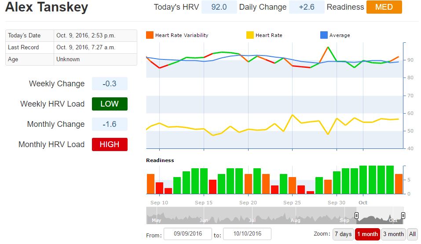The width and height of the screenshot is (421, 244).
Task: Click Weekly Change value -0.3
Action: [x=110, y=84]
